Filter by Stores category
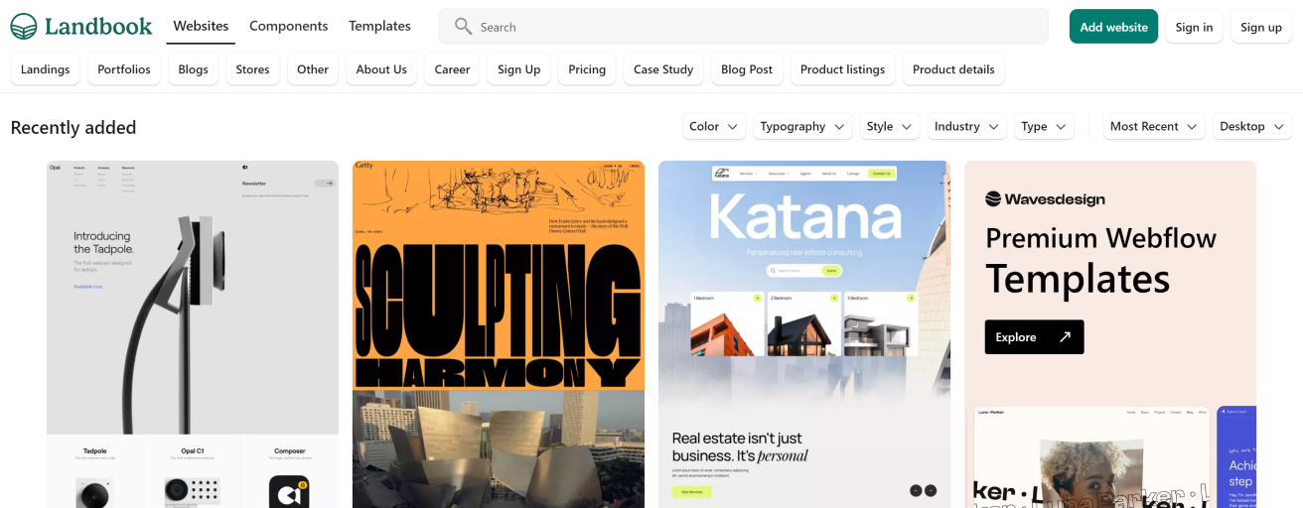 pyautogui.click(x=252, y=69)
